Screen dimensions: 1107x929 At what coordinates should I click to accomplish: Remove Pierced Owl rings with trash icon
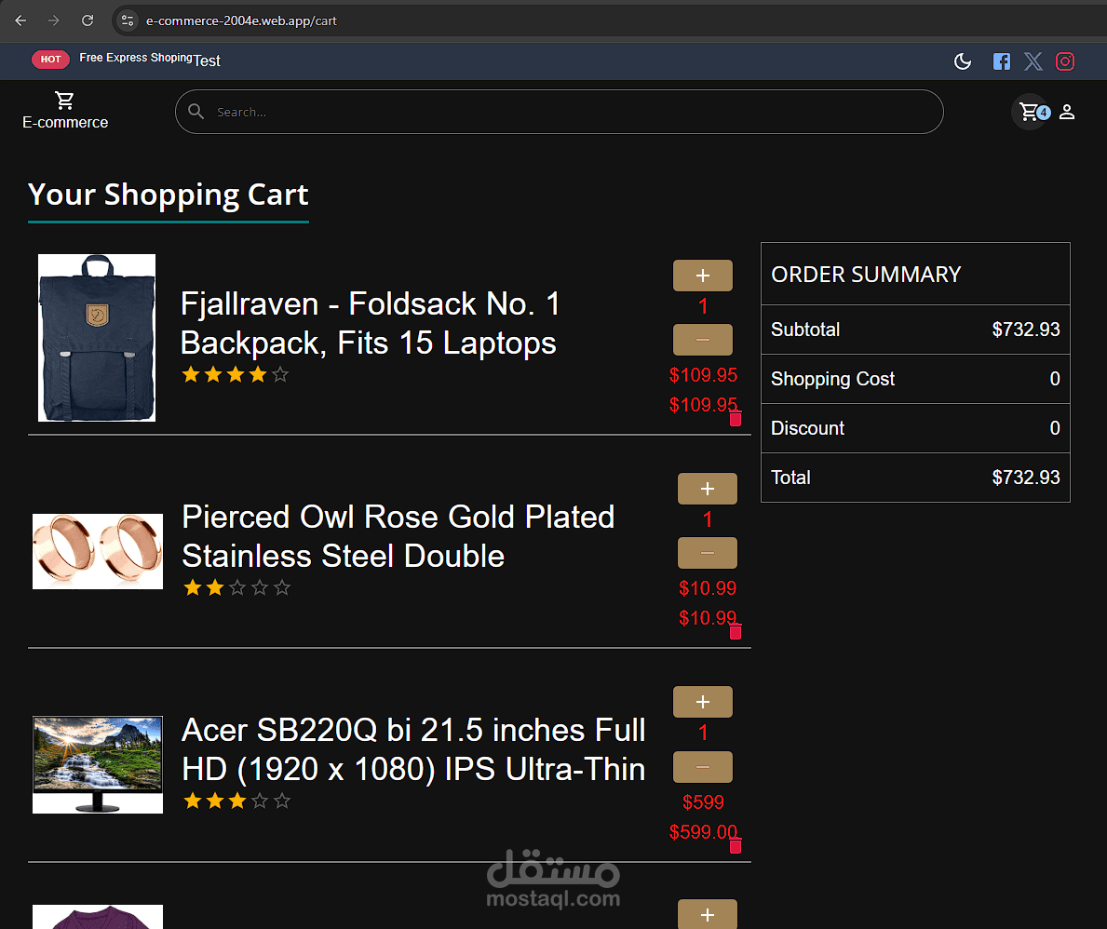pos(735,632)
